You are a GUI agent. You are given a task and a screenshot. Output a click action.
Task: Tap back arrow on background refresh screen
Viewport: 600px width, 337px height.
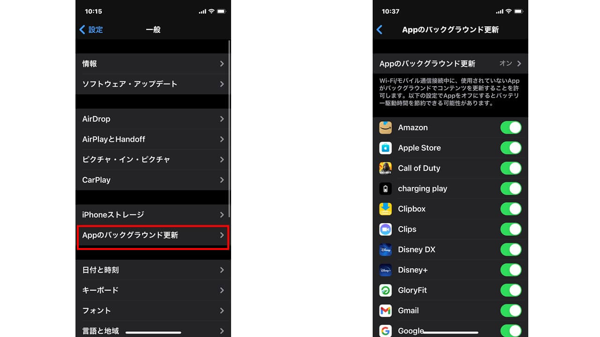click(x=379, y=29)
